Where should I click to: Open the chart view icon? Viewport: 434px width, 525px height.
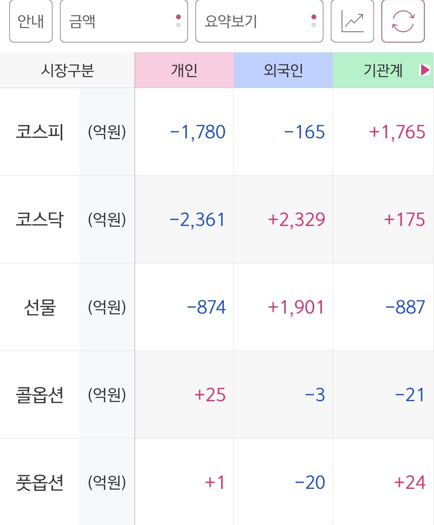pyautogui.click(x=352, y=21)
